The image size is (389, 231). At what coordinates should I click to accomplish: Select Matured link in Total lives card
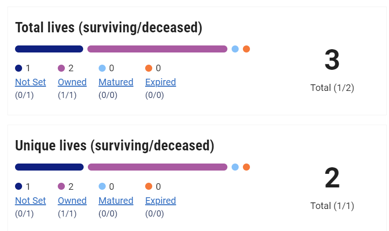(116, 82)
